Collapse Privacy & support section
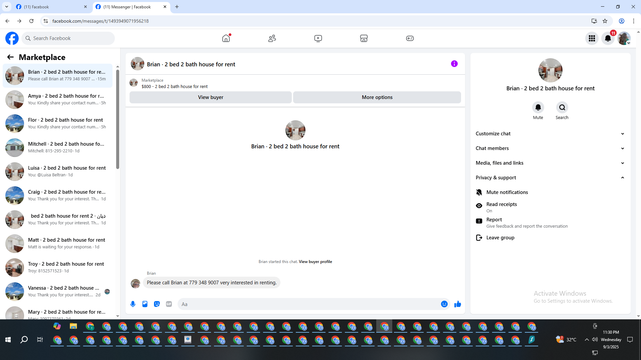 [x=550, y=178]
